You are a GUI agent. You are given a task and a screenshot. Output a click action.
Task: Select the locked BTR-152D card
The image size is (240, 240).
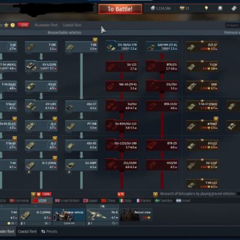click(162, 106)
